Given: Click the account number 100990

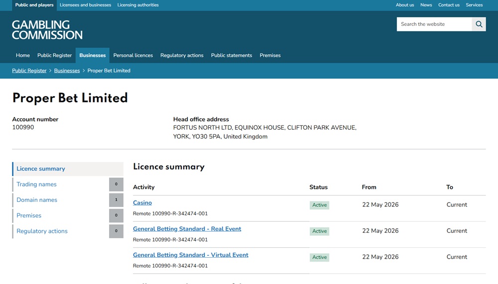Looking at the screenshot, I should point(23,127).
